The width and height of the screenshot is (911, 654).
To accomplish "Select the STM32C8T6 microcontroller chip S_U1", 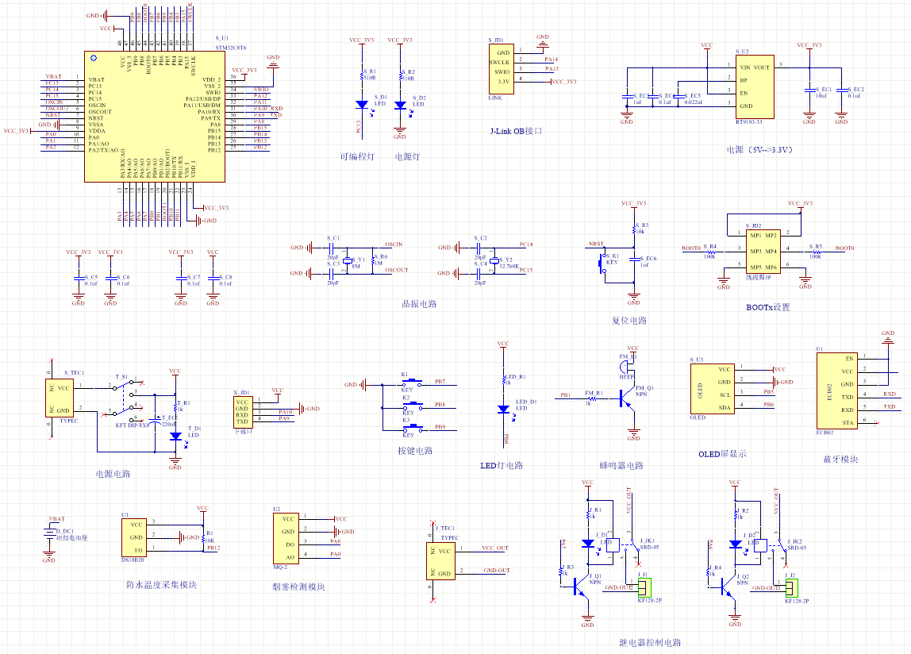I will coord(156,116).
